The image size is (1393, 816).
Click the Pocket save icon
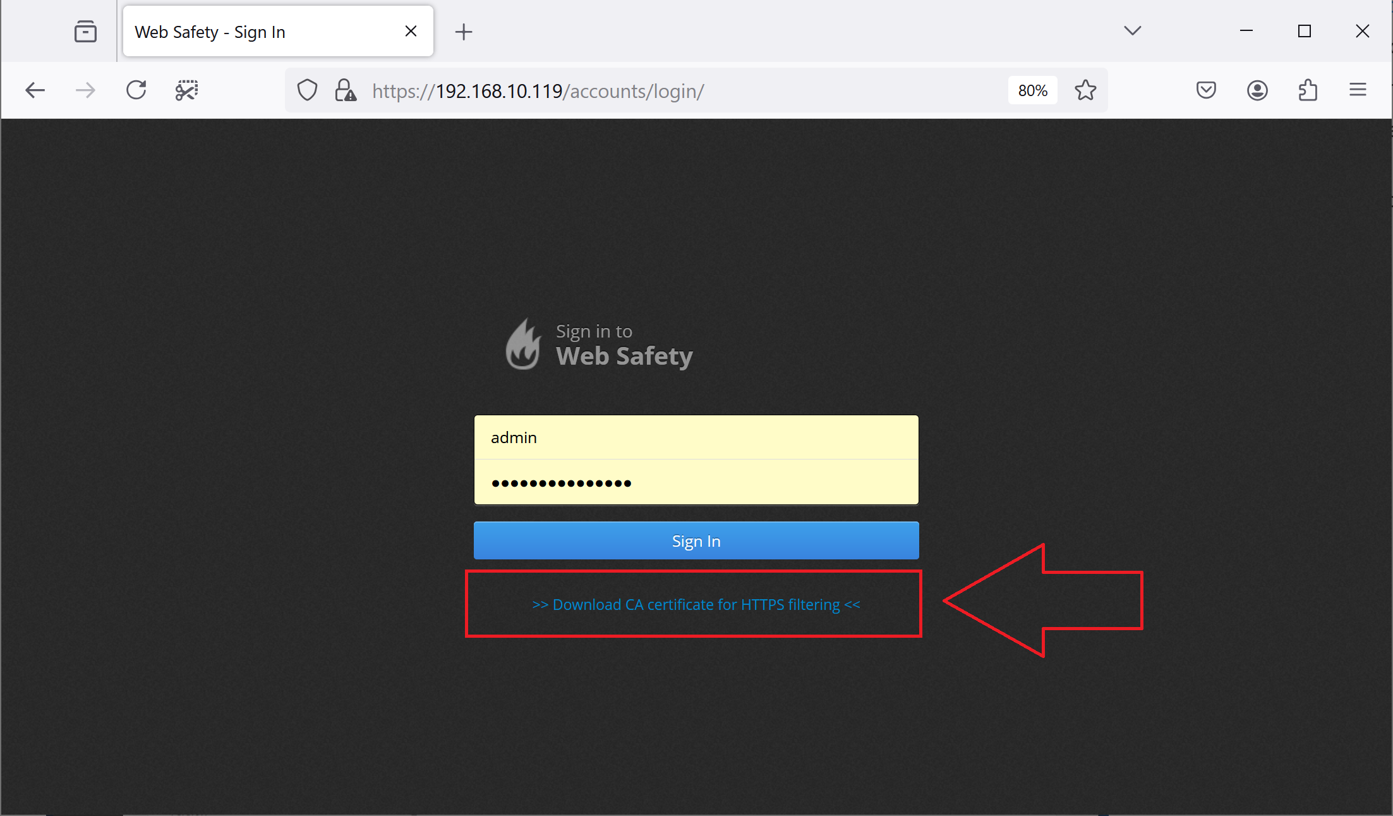coord(1205,90)
